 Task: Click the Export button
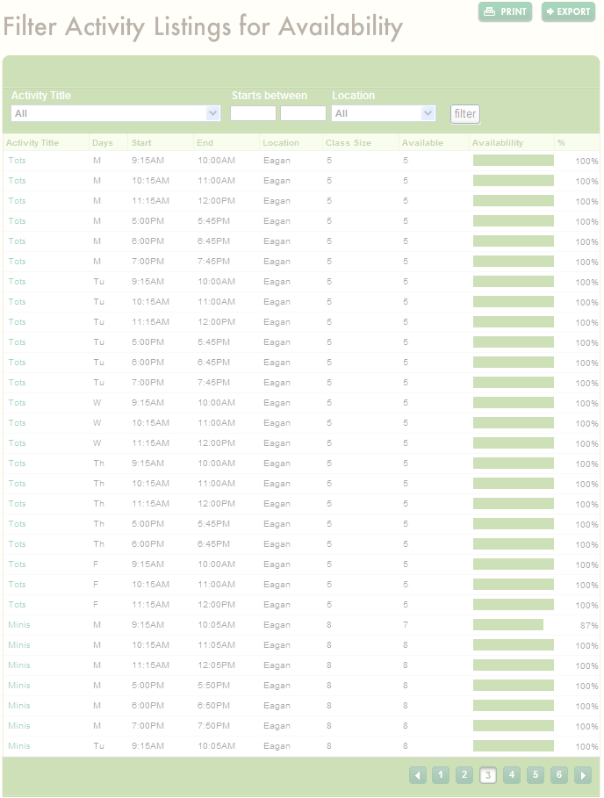[568, 11]
